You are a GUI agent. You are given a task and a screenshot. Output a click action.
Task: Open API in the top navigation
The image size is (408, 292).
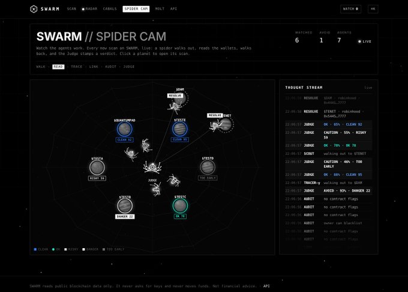tap(173, 9)
